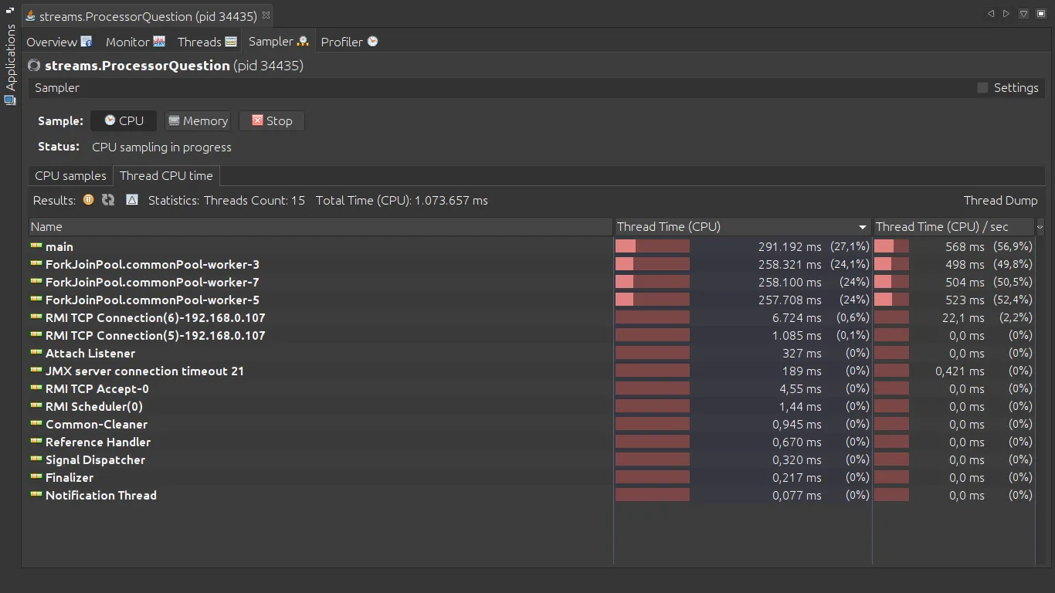Click the thread icon beside RMI Scheduler(0)
Screen dimensions: 1055x593
tap(36, 406)
